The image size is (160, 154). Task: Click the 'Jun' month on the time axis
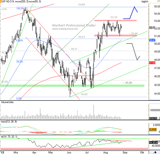pyautogui.click(x=69, y=153)
